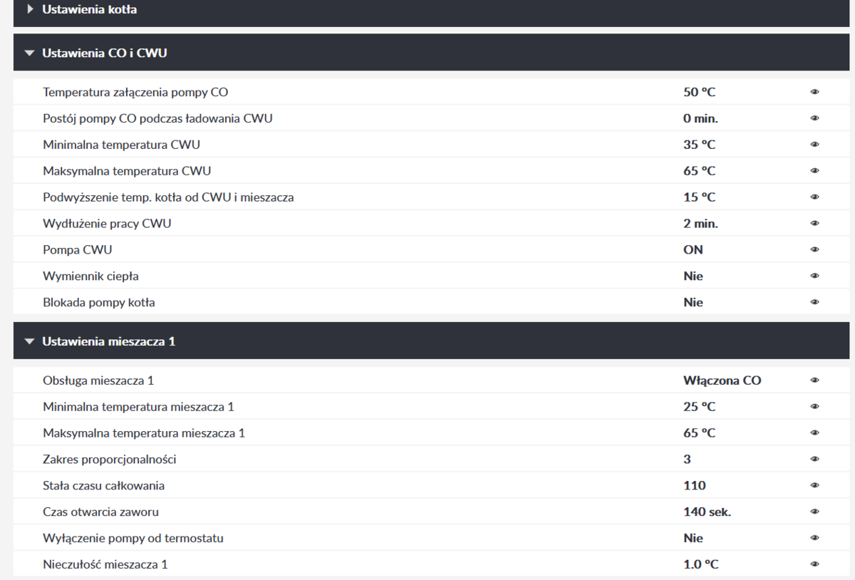Select Postój pompy CO podczas ładowania CWU row
Image resolution: width=855 pixels, height=580 pixels.
click(157, 118)
